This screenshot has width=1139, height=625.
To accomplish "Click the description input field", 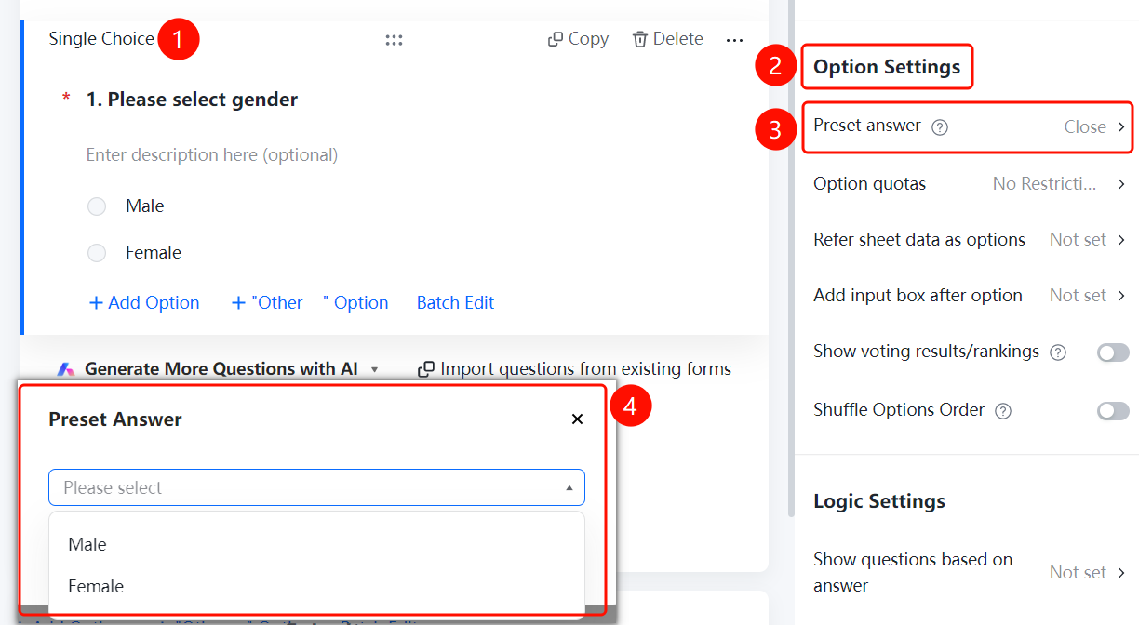I will (212, 154).
